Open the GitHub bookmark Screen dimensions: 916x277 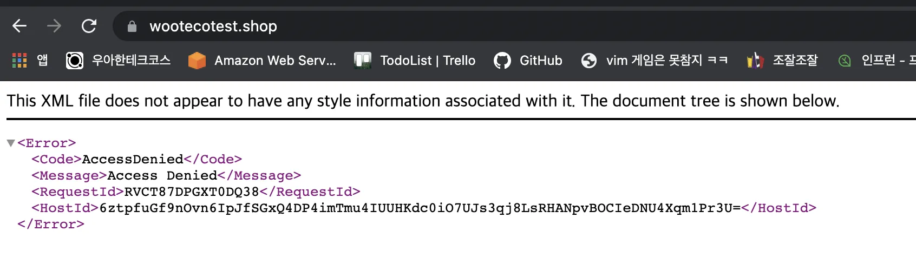pos(540,61)
